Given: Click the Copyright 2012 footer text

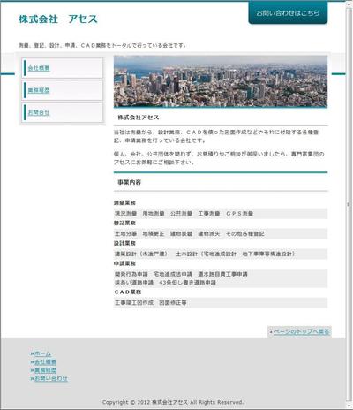Looking at the screenshot, I should pos(173,402).
